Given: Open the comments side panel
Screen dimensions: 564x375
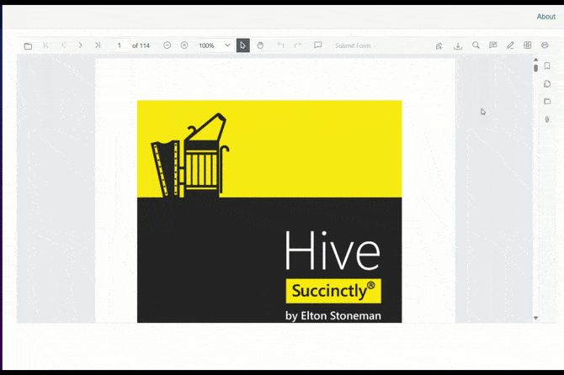Looking at the screenshot, I should coord(547,102).
